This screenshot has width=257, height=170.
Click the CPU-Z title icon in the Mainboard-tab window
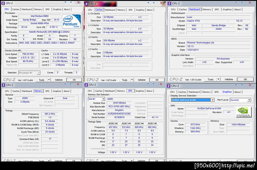170,3
